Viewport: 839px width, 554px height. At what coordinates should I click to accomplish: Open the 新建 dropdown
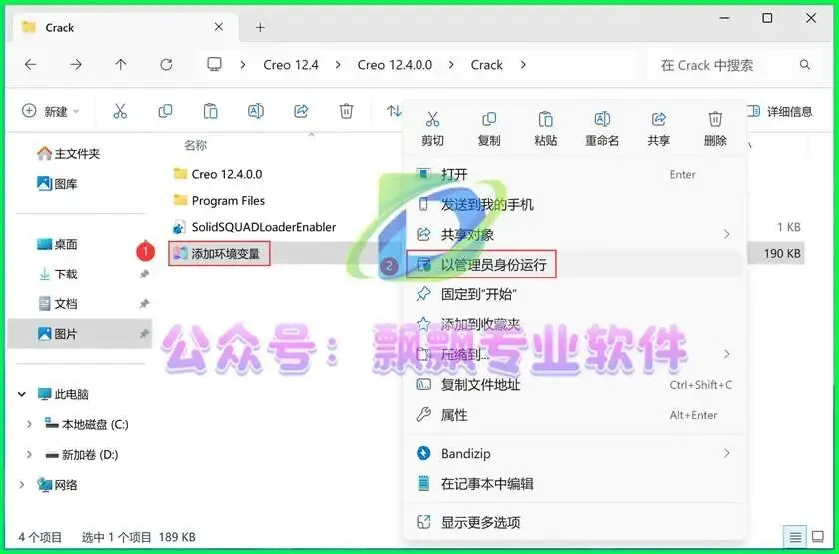pyautogui.click(x=50, y=111)
